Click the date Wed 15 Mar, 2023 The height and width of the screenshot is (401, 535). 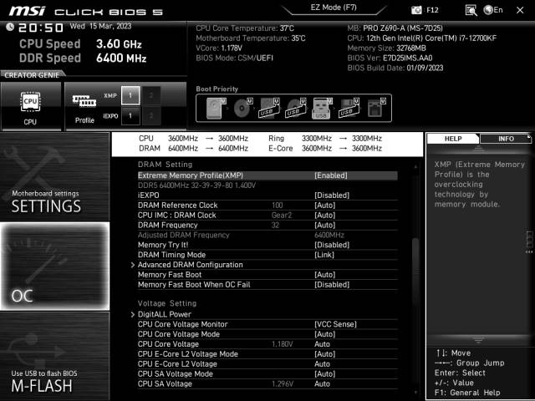point(100,26)
